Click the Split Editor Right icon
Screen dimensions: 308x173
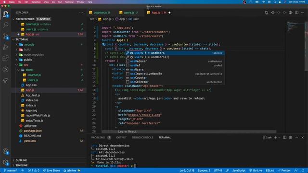296,12
